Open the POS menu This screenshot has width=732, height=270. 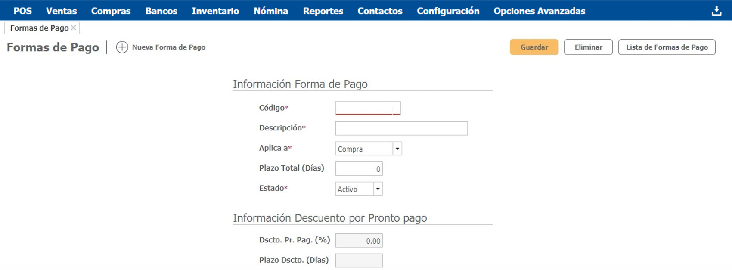tap(22, 11)
